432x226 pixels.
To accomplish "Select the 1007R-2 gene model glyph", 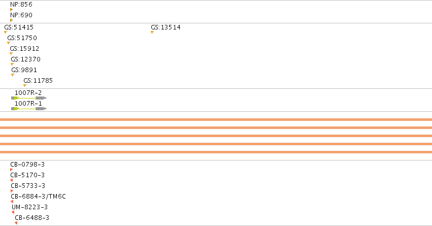I will (28, 98).
